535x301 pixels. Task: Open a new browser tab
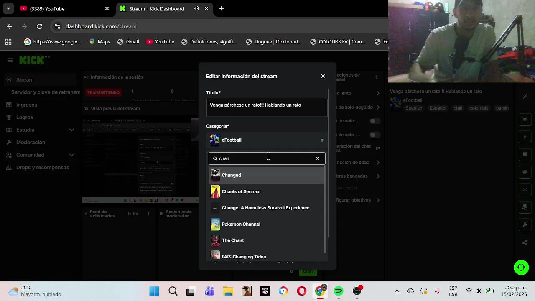tap(222, 8)
